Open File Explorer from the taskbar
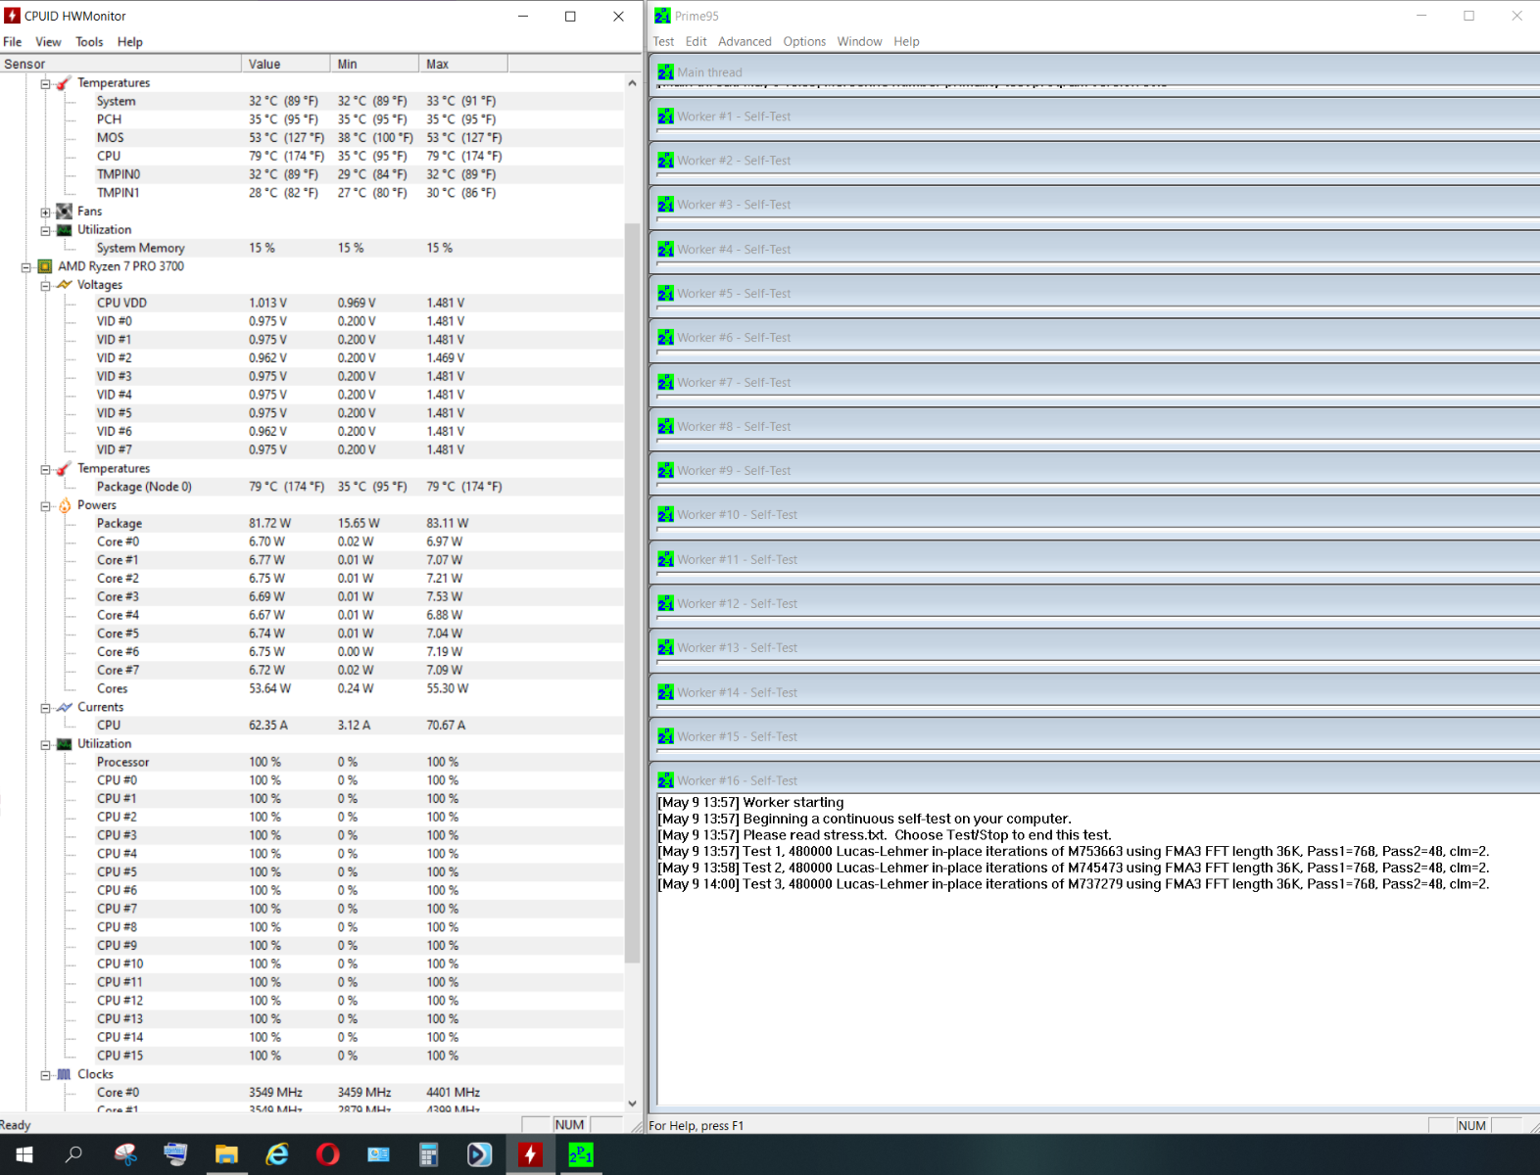Screen dimensions: 1540x1175 click(x=226, y=1154)
